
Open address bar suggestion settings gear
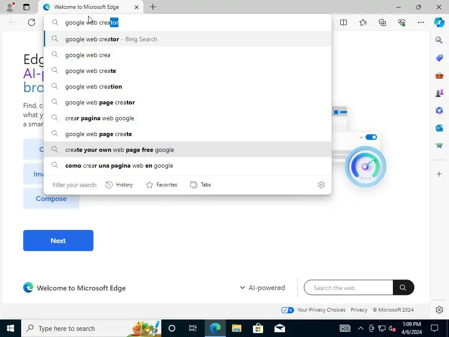coord(321,185)
